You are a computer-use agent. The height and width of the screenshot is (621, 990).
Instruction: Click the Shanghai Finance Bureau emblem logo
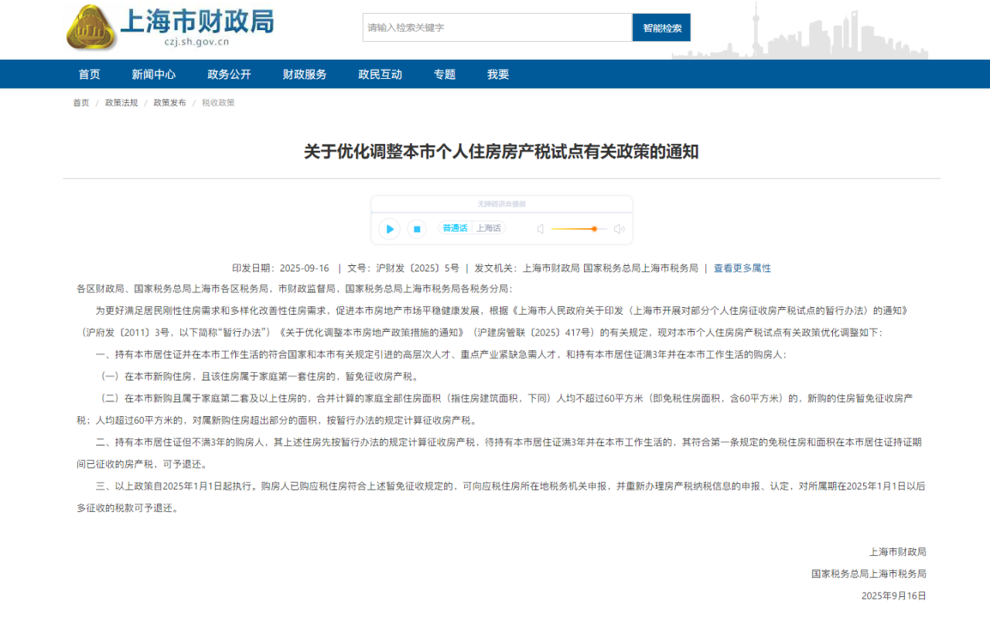[90, 27]
